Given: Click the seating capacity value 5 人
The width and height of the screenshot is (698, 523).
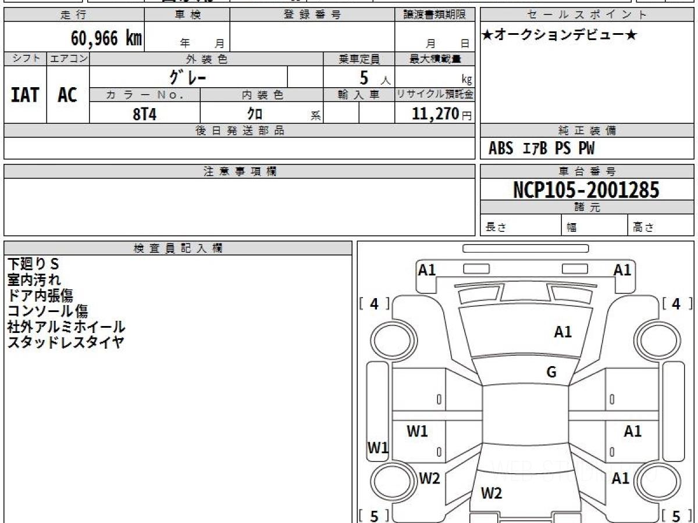Looking at the screenshot, I should (375, 78).
